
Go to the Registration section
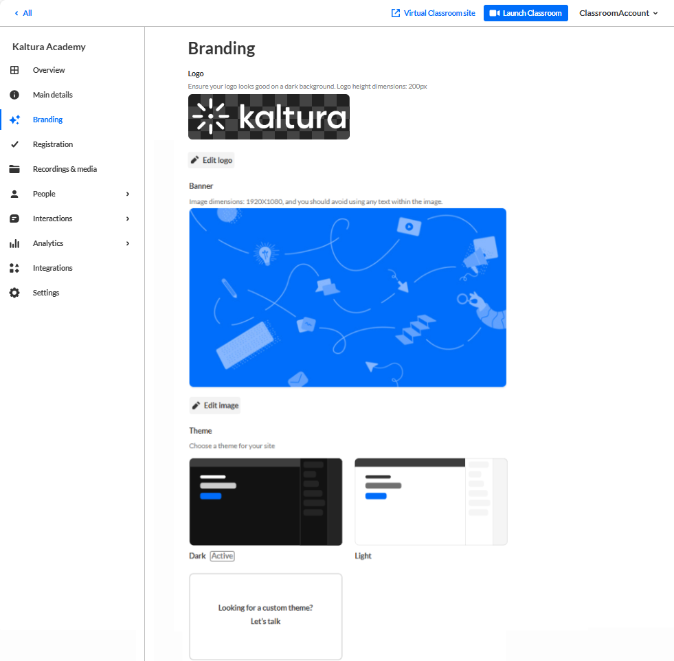pos(72,144)
